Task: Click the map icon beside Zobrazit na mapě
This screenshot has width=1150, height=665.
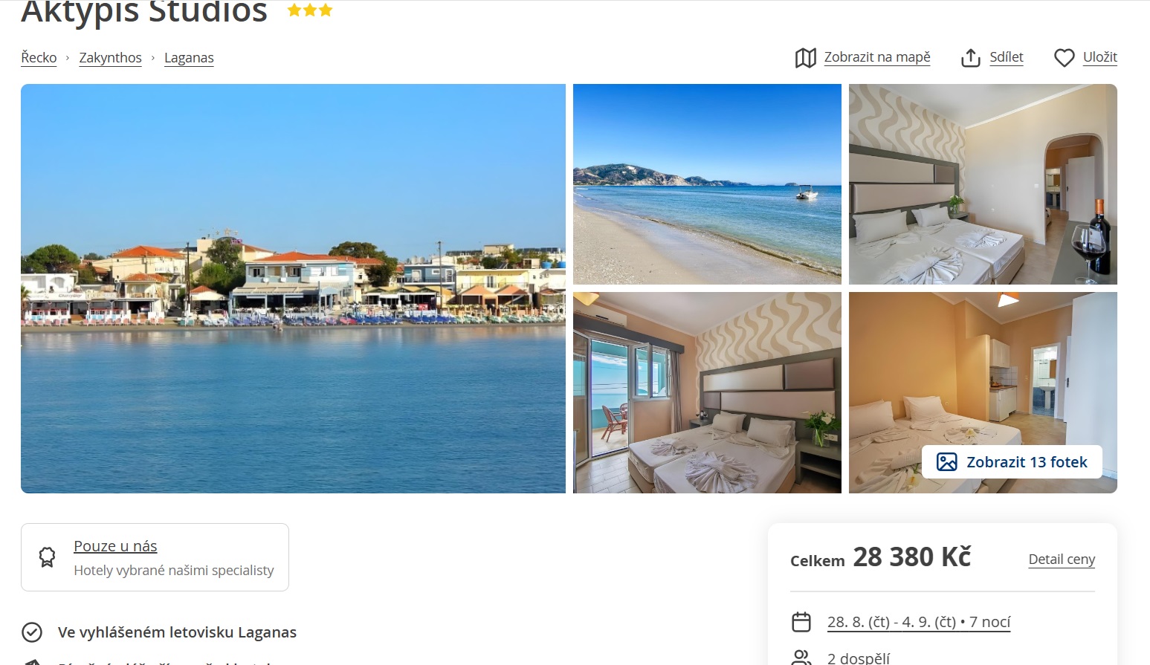Action: 806,58
